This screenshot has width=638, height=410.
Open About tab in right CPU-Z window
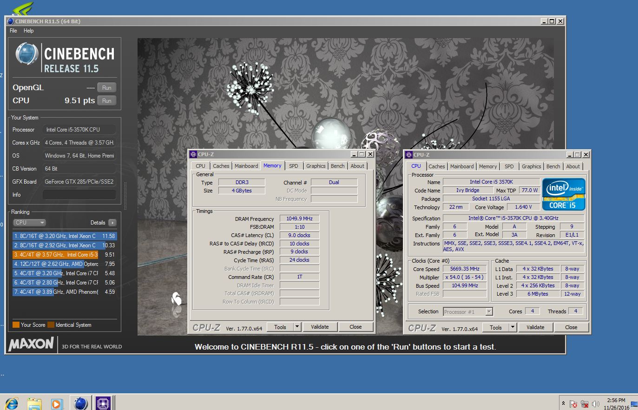[x=573, y=166]
